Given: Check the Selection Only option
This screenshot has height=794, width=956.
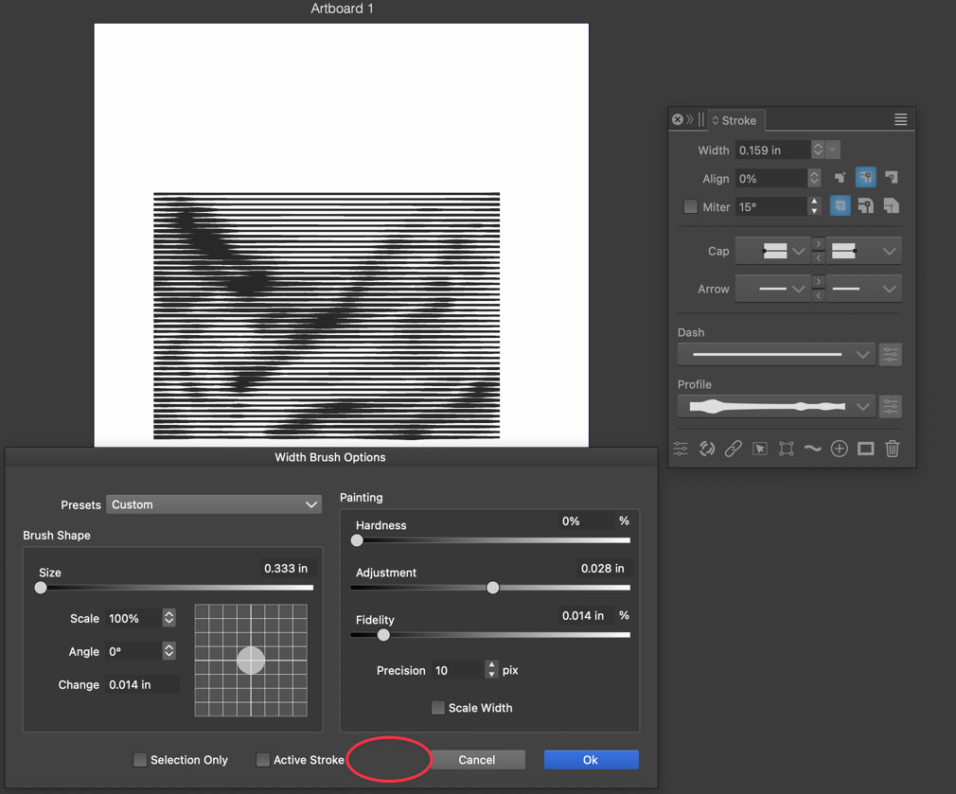Looking at the screenshot, I should click(x=140, y=760).
